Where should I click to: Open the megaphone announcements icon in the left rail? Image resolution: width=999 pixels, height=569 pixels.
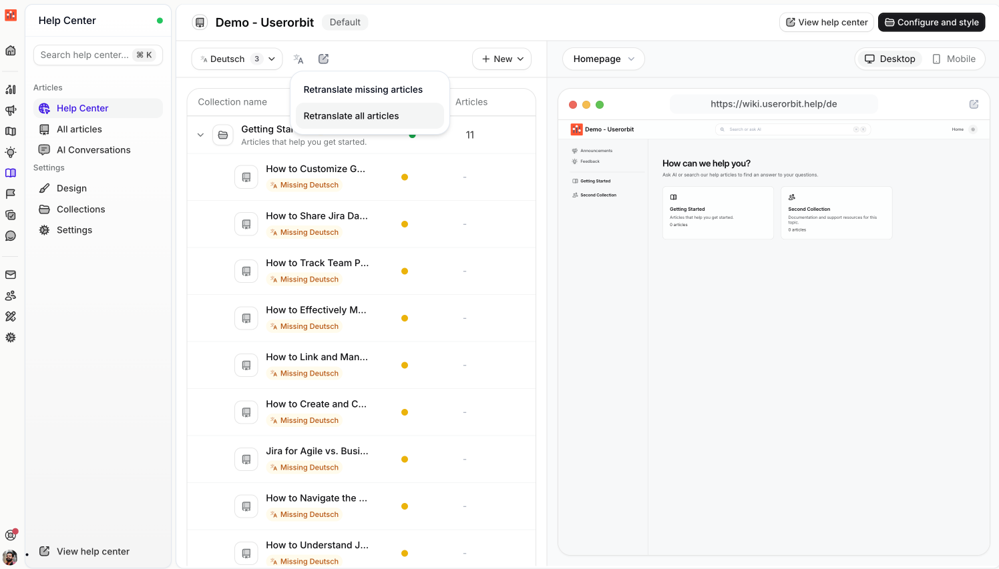point(11,110)
